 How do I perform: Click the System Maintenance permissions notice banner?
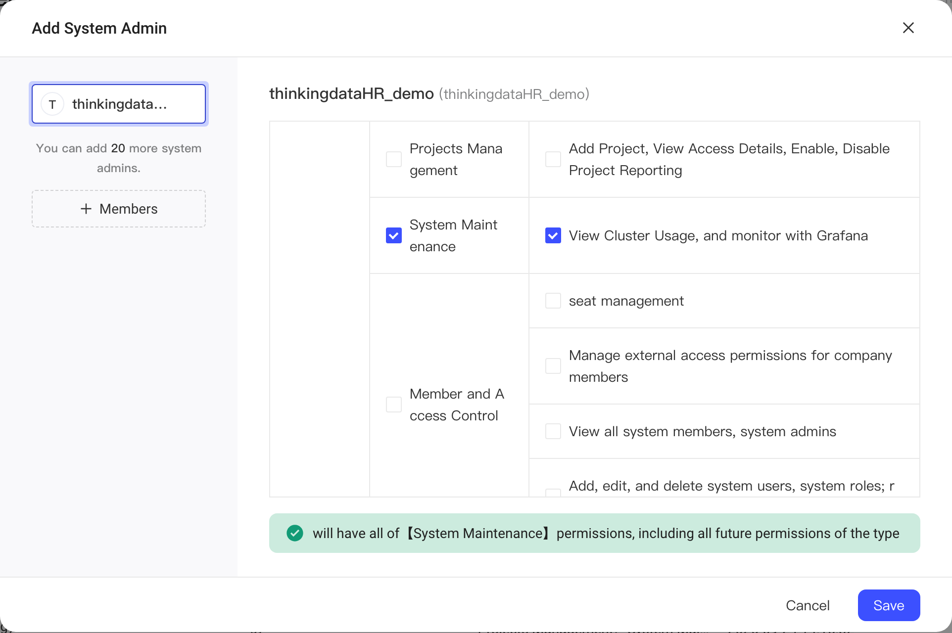click(595, 533)
